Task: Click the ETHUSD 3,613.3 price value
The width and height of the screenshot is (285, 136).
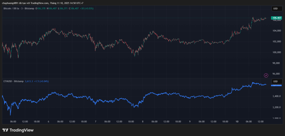Action: [29, 81]
